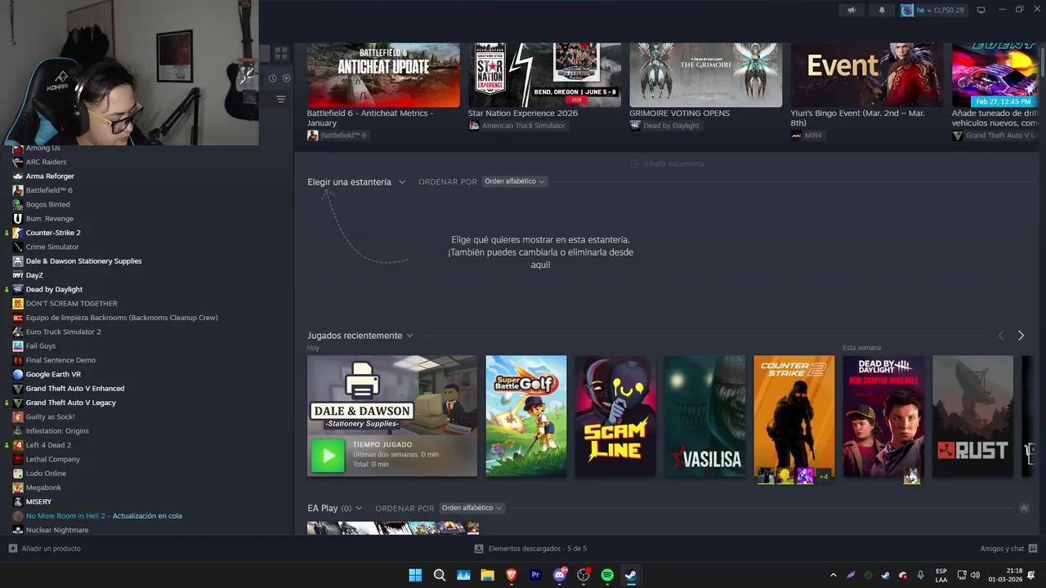Open Vasilisa game cover
Viewport: 1046px width, 588px height.
704,416
